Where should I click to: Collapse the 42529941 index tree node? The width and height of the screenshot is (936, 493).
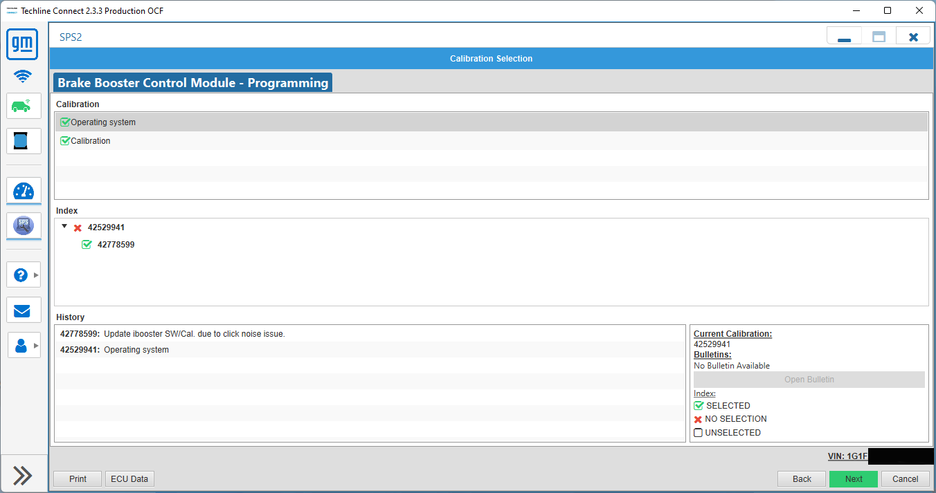(64, 227)
